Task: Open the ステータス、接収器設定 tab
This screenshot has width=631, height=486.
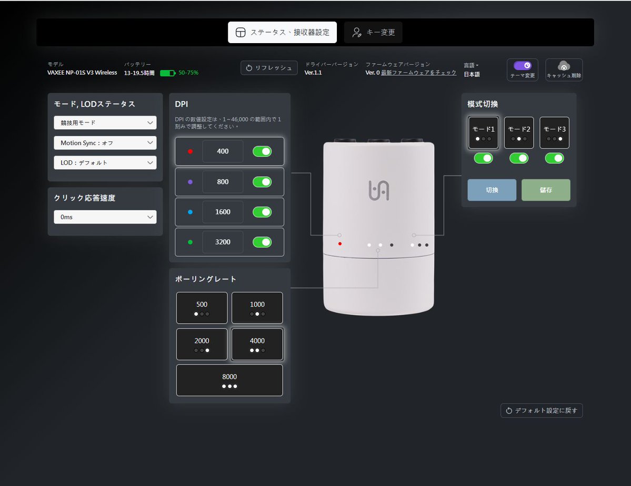Action: (282, 32)
